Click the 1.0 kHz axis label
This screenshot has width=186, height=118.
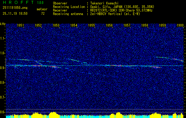[x=2, y=53]
